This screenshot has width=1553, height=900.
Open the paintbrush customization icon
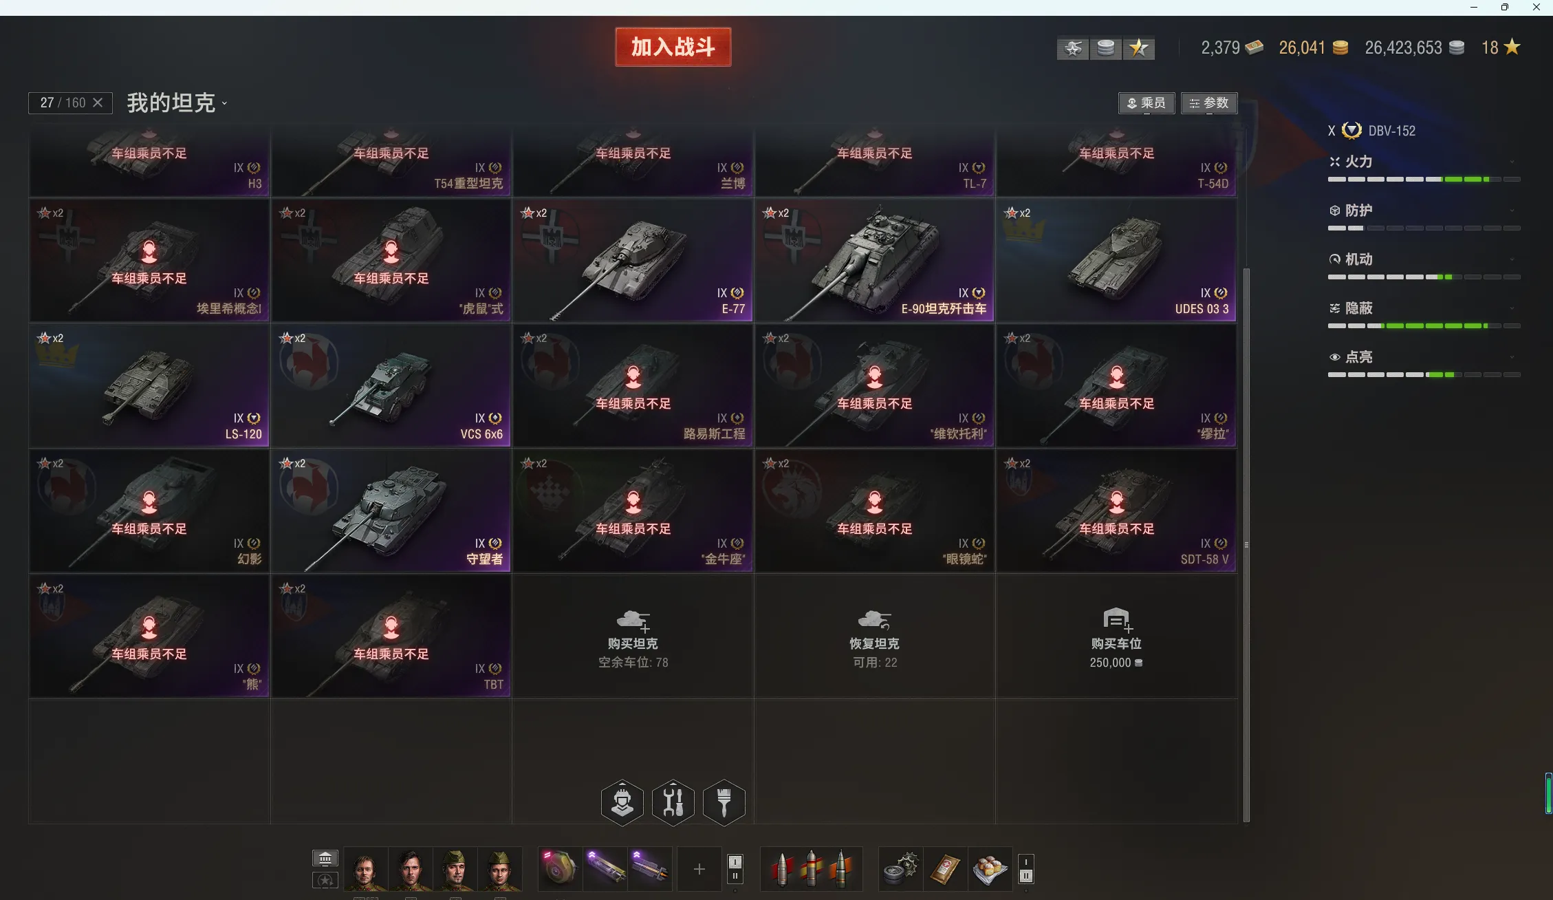(x=724, y=802)
